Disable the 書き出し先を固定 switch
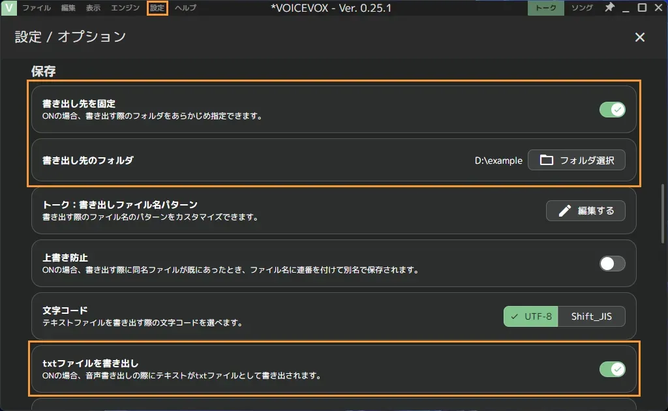The width and height of the screenshot is (668, 411). (x=612, y=110)
